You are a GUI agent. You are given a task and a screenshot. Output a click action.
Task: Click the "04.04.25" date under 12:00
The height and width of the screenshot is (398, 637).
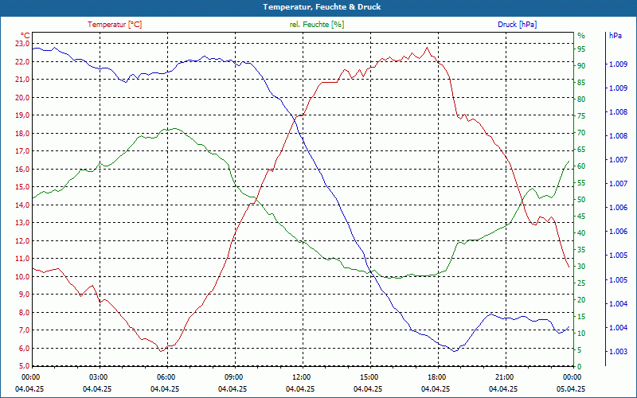[300, 388]
